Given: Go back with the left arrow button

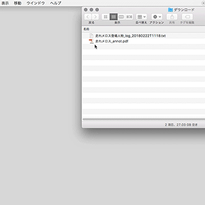Looking at the screenshot, I should (x=88, y=17).
